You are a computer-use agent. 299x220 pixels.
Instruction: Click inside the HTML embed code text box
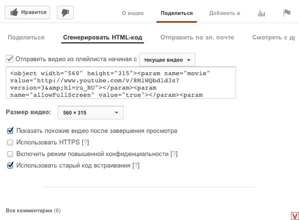(121, 82)
